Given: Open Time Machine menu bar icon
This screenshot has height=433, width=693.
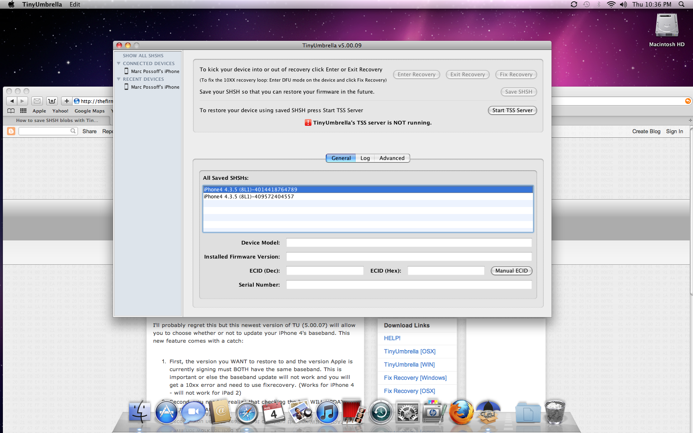Looking at the screenshot, I should (x=587, y=4).
